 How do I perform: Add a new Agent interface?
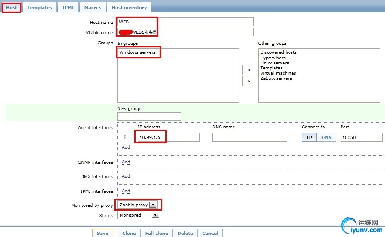pos(126,147)
